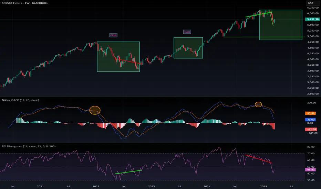Click 3,750.00 on the price axis
The height and width of the screenshot is (189, 321).
[x=313, y=65]
